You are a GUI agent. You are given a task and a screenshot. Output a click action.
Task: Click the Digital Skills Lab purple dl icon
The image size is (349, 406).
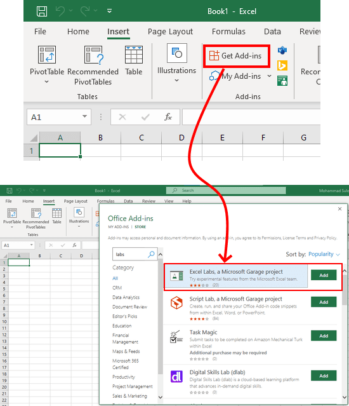[x=176, y=377]
